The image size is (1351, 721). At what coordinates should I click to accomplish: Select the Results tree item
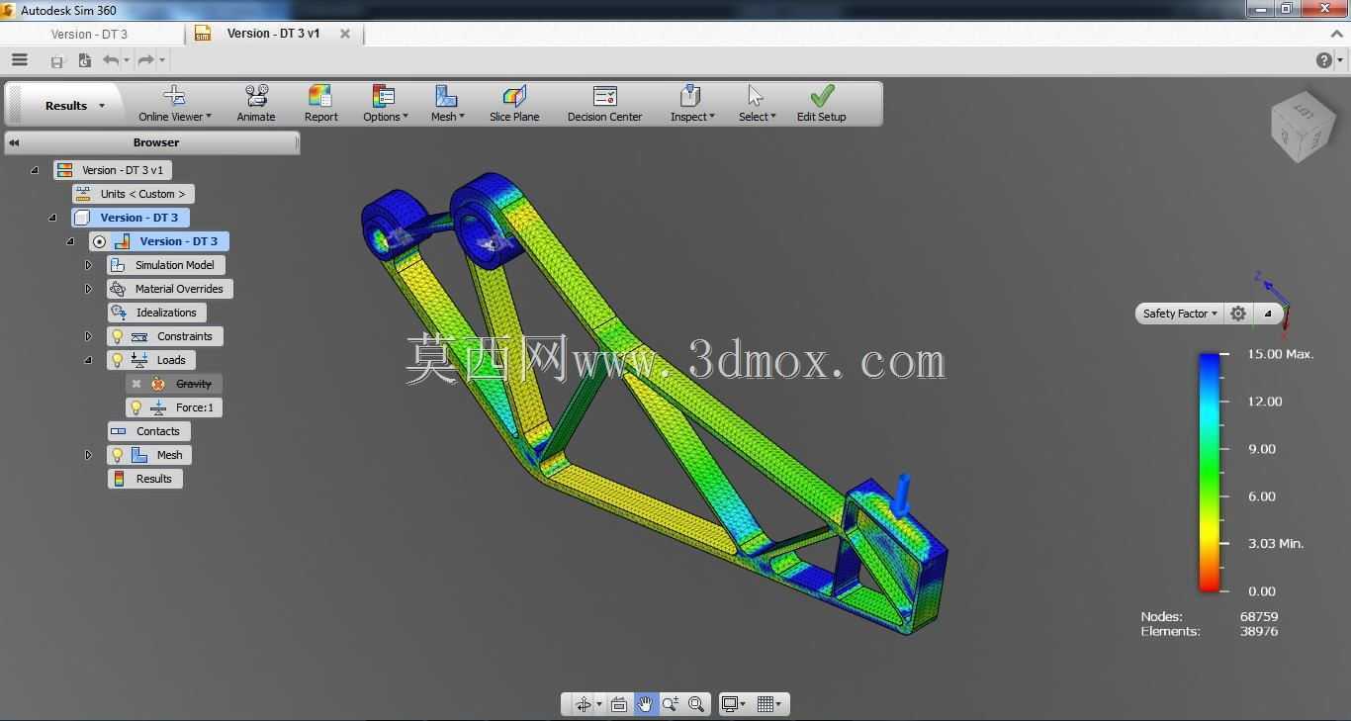(145, 479)
